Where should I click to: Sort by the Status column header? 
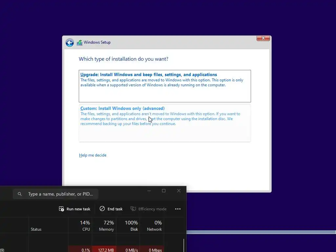pyautogui.click(x=49, y=225)
